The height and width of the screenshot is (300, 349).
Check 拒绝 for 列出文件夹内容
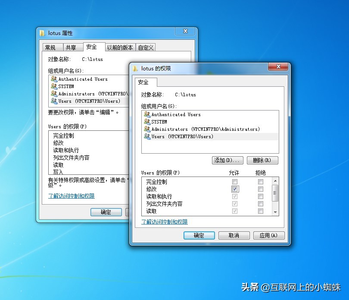[260, 203]
